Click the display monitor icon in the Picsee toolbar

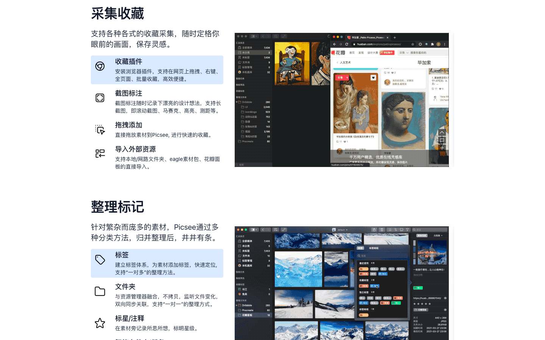402,230
